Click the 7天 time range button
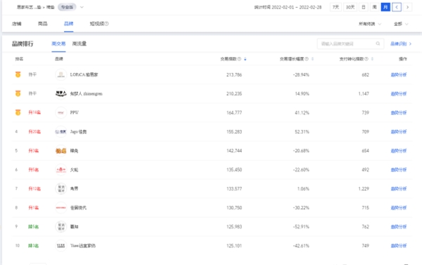This screenshot has width=422, height=265. pyautogui.click(x=335, y=7)
